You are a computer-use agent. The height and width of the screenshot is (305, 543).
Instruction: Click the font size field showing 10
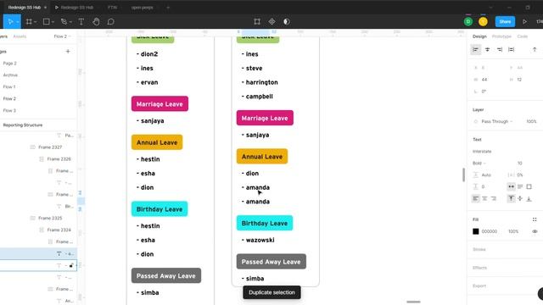point(520,164)
